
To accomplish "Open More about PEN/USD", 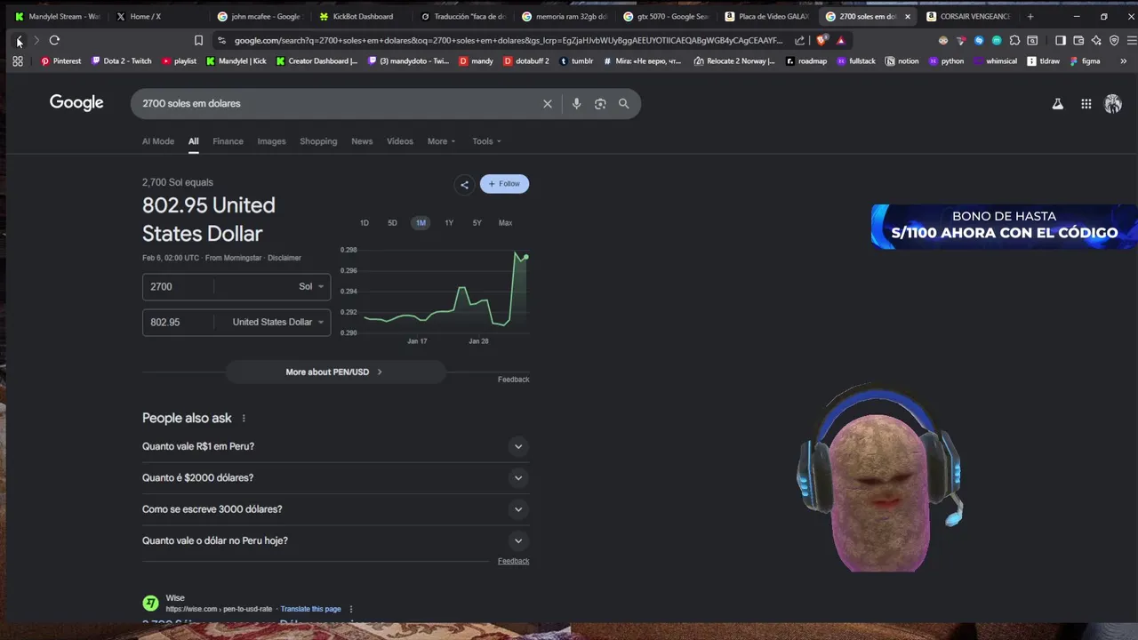I will [x=334, y=372].
